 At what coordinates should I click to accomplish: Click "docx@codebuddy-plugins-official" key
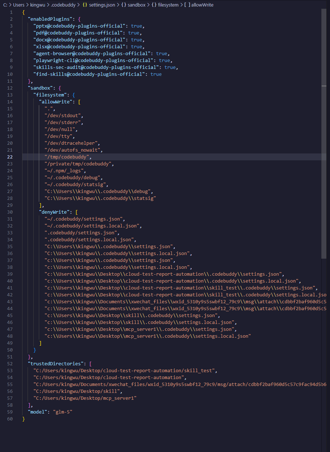pos(79,40)
